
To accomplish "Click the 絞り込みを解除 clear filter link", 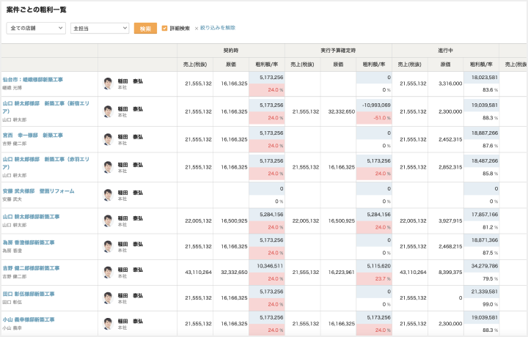I will click(216, 28).
